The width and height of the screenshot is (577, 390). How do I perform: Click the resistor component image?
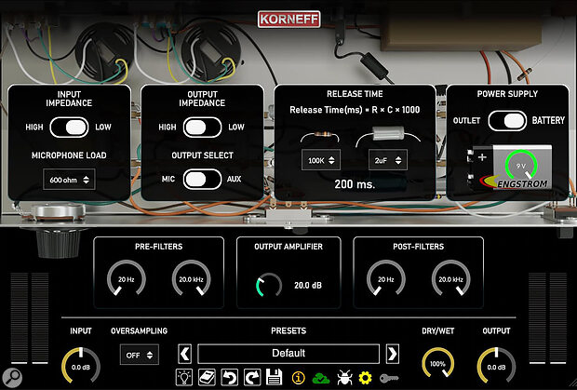(320, 136)
